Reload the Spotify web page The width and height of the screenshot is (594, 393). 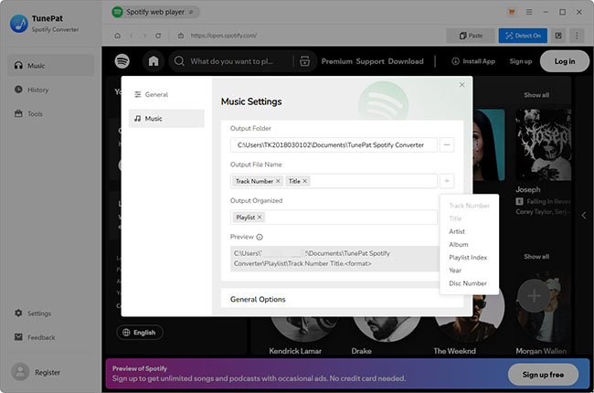point(158,36)
